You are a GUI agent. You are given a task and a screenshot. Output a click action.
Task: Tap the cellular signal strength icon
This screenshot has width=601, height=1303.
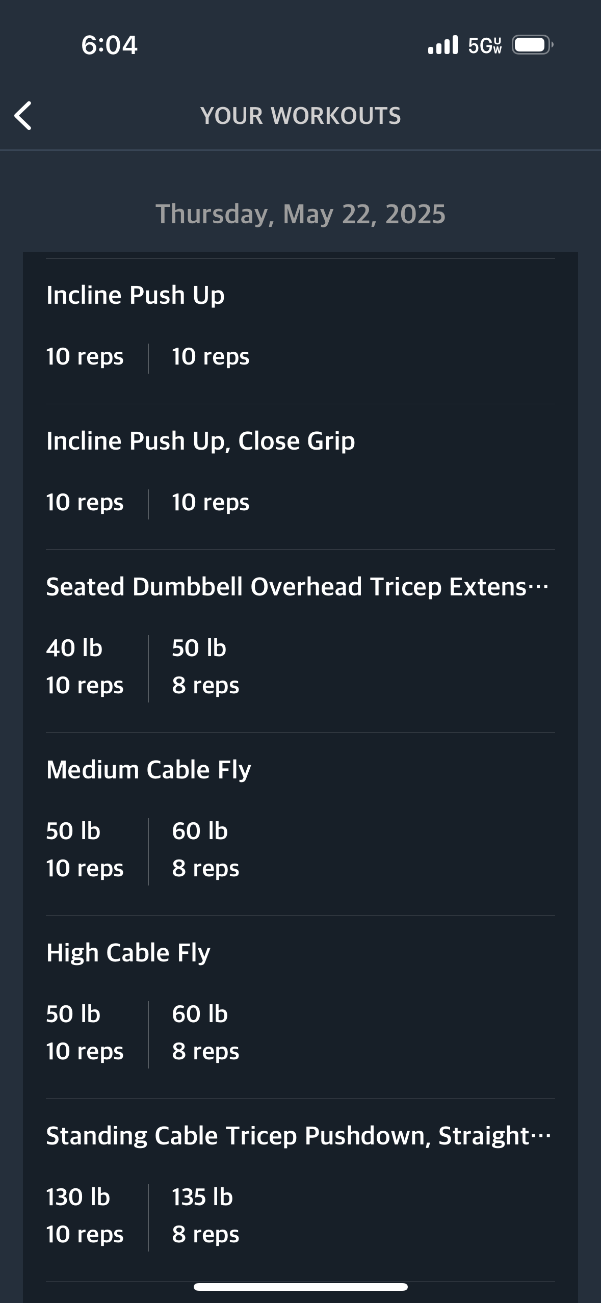click(443, 45)
